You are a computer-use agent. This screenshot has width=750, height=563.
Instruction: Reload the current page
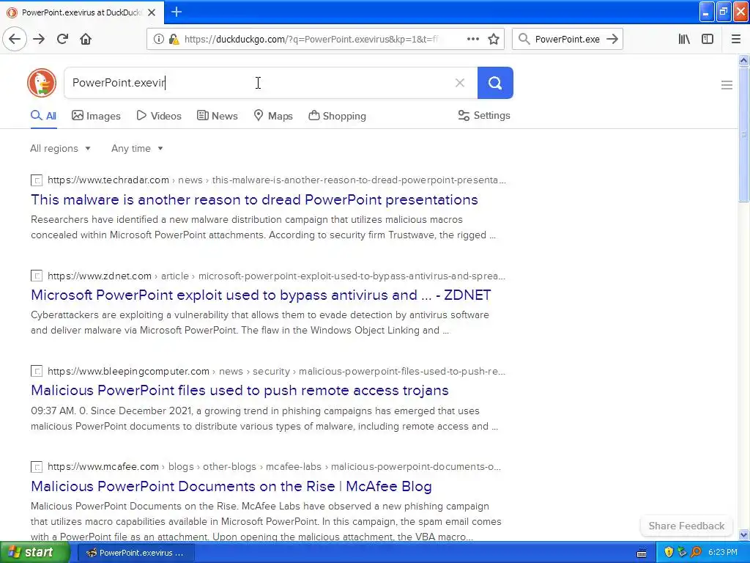click(x=63, y=40)
